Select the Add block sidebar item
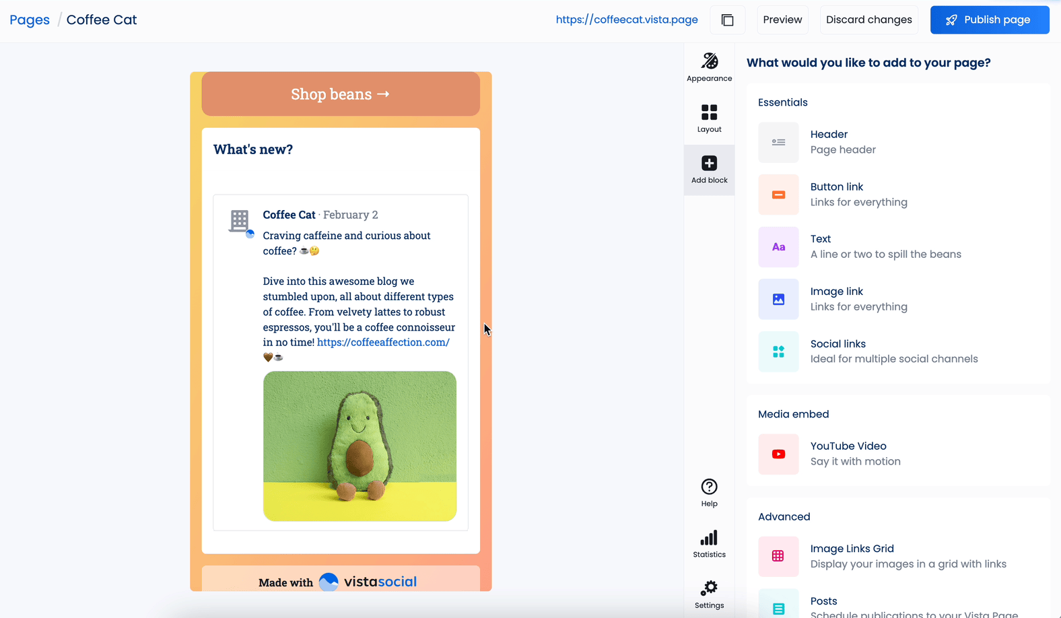Image resolution: width=1061 pixels, height=618 pixels. coord(709,170)
